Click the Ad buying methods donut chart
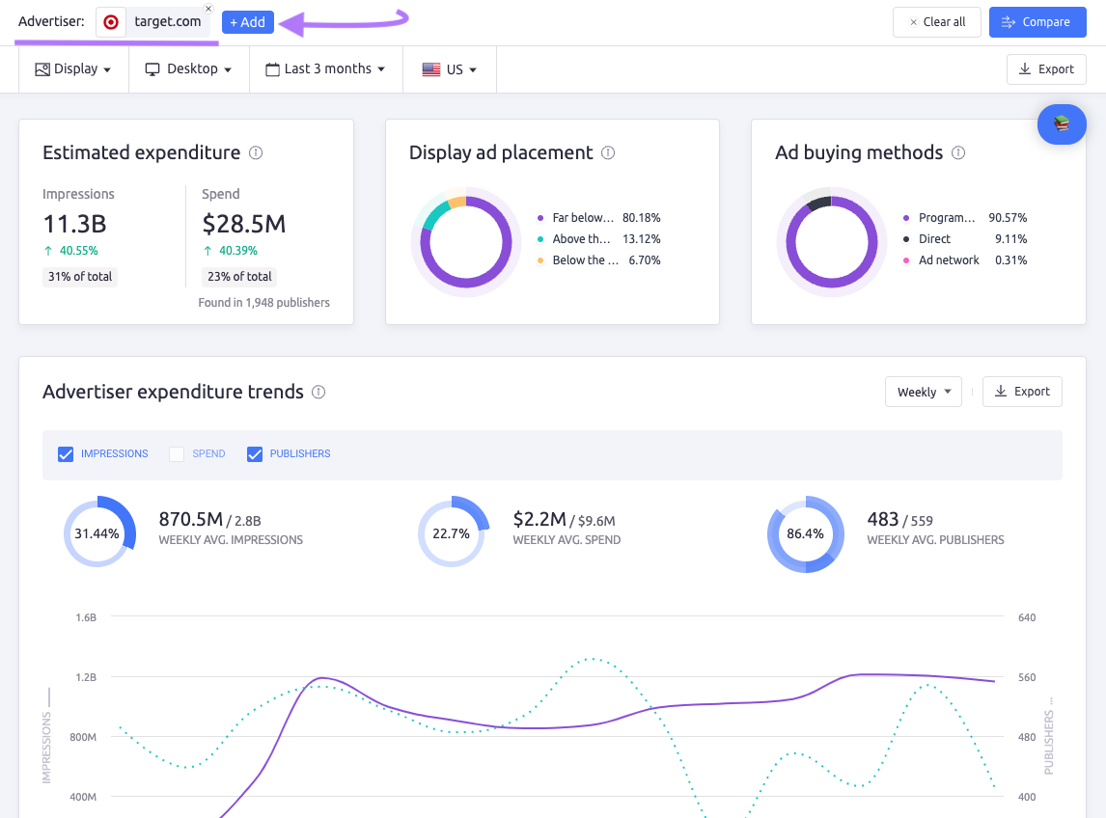The height and width of the screenshot is (818, 1106). (832, 242)
